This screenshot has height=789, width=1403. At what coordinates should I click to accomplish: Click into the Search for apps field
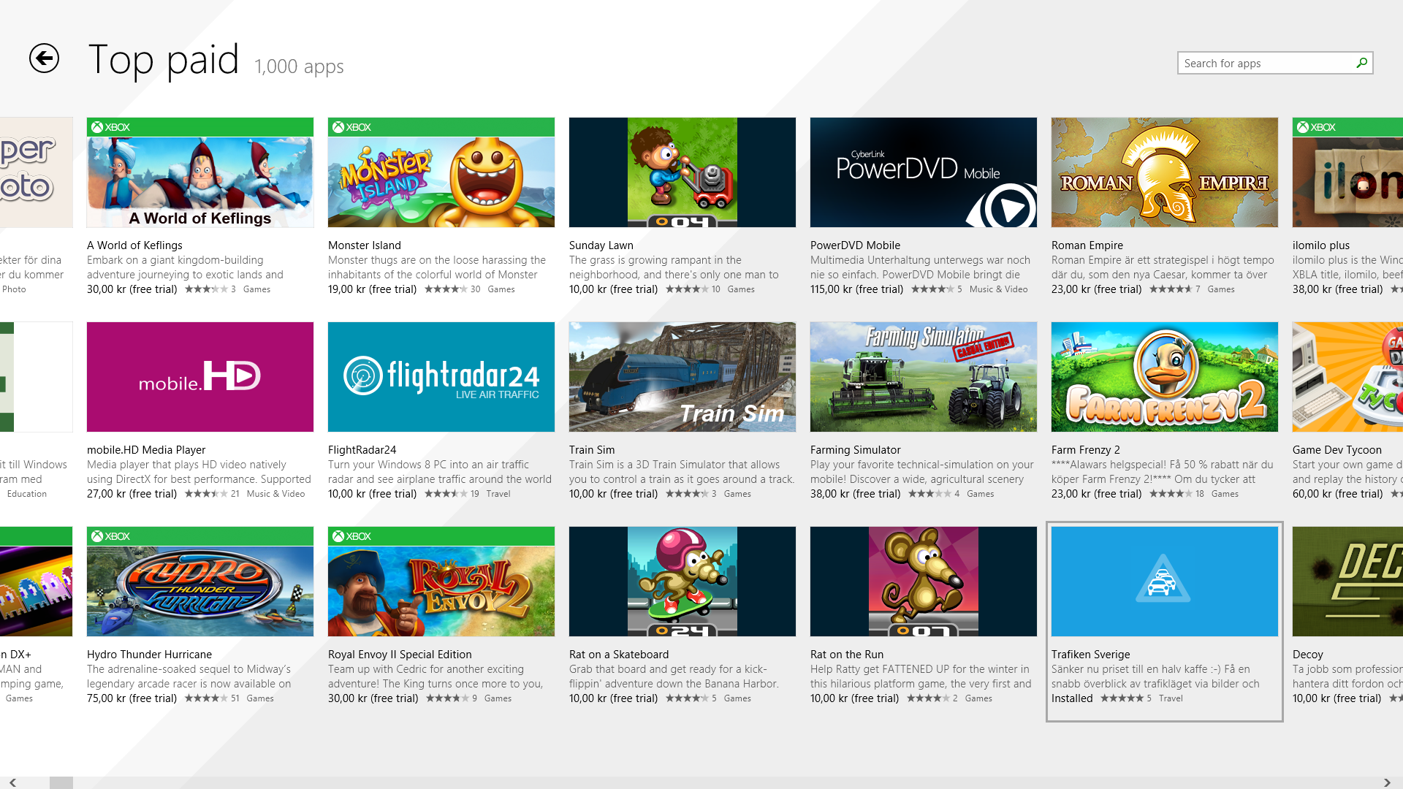[1264, 63]
